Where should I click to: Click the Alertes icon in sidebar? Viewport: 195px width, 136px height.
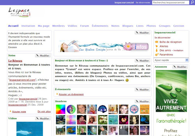pos(157,46)
